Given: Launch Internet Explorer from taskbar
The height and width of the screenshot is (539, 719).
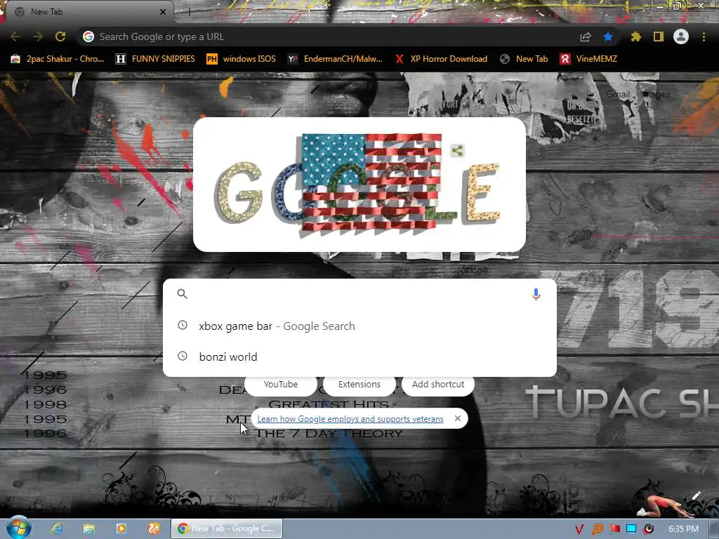Looking at the screenshot, I should 56,528.
